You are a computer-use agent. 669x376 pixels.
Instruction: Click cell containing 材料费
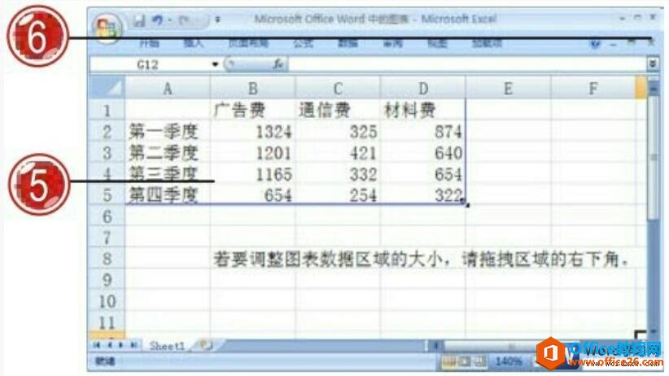pyautogui.click(x=423, y=110)
